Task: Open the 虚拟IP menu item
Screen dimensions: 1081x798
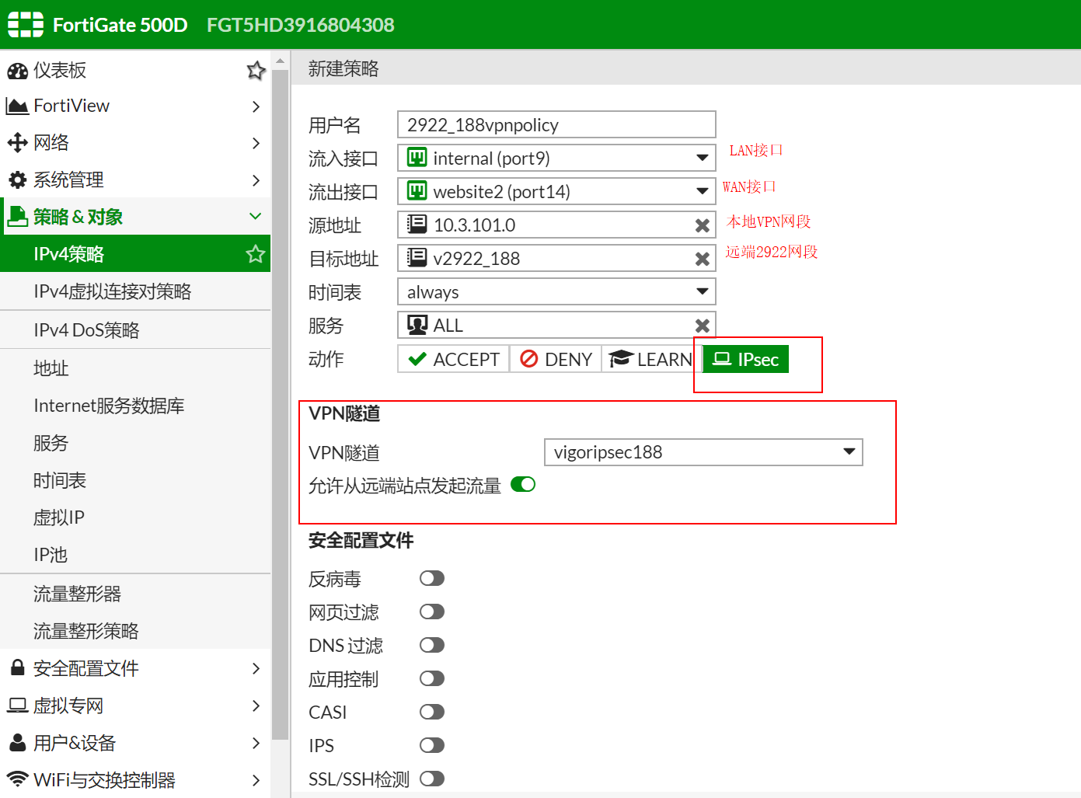Action: coord(135,517)
